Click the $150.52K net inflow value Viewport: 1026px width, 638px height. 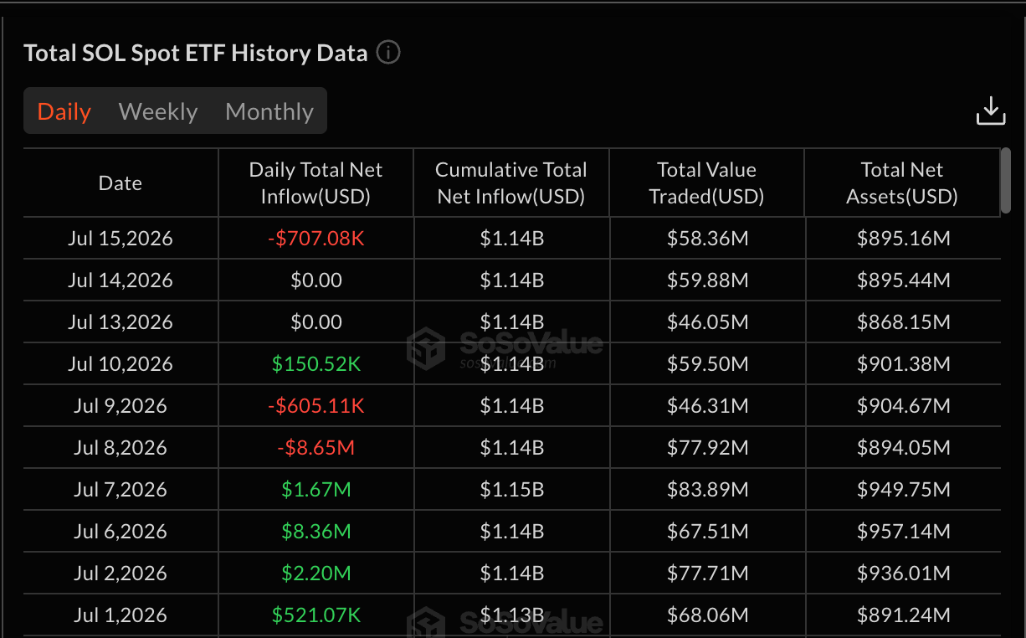tap(316, 364)
